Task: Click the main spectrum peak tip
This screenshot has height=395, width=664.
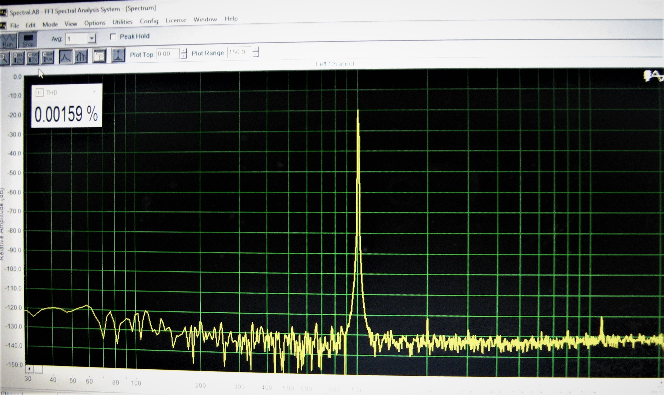Action: pos(358,110)
